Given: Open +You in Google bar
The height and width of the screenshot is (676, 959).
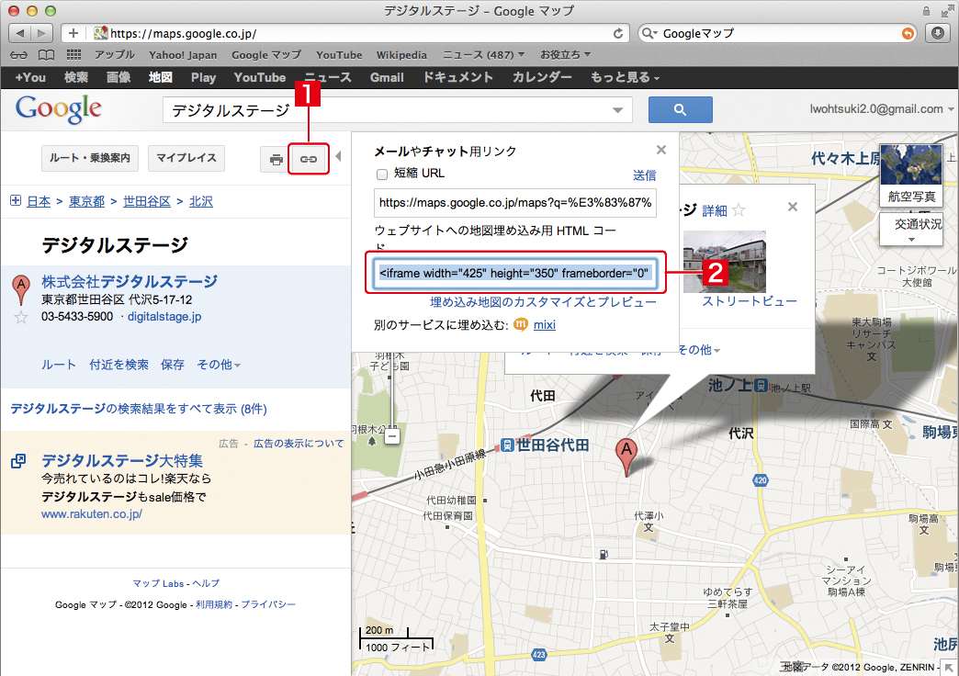Looking at the screenshot, I should coord(30,78).
